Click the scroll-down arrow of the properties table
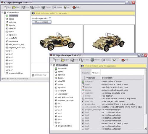The width and height of the screenshot is (148, 134). click(x=145, y=129)
